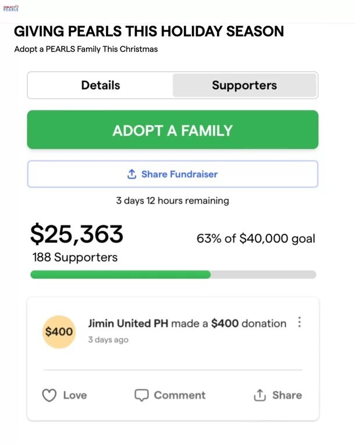The width and height of the screenshot is (355, 444).
Task: Click the heart Love icon
Action: click(x=49, y=396)
